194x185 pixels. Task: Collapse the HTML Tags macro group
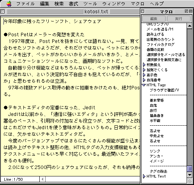point(144,85)
